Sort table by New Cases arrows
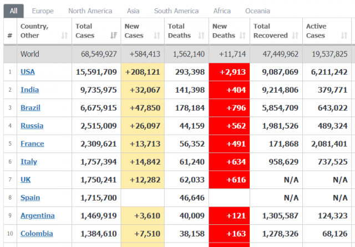Screen dimensions: 355x247 tap(157, 35)
